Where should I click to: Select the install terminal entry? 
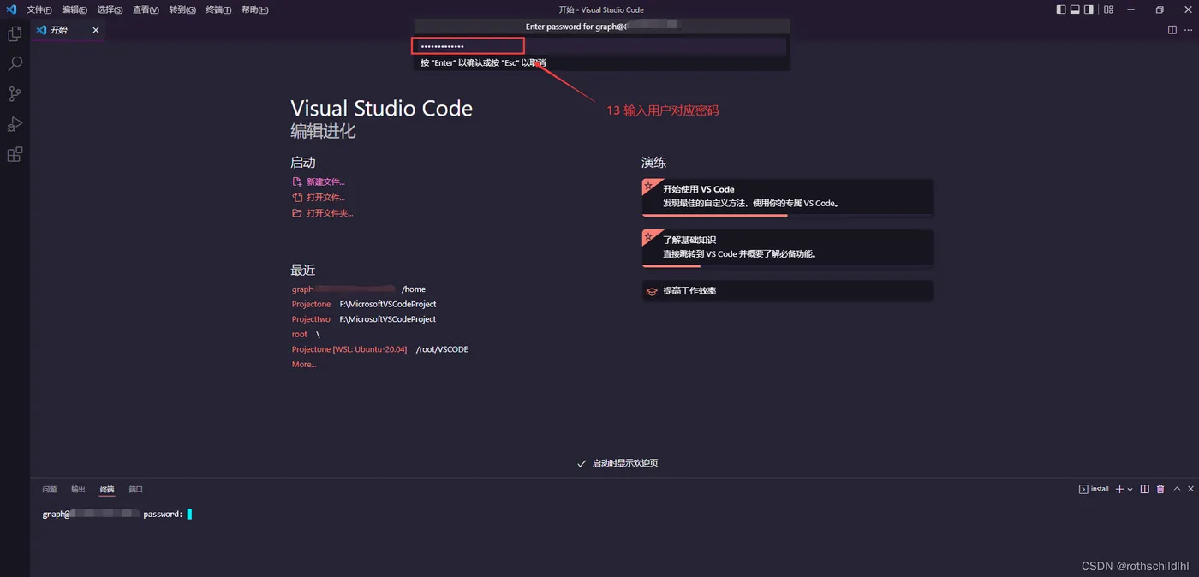(1094, 489)
